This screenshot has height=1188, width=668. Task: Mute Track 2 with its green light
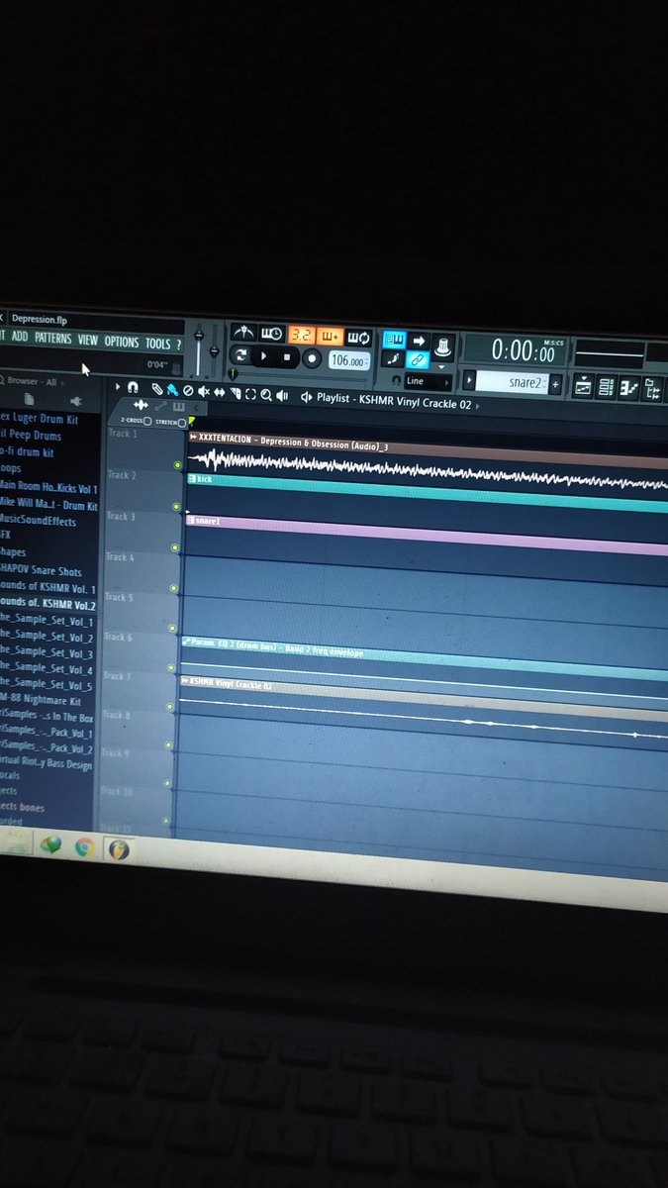click(x=176, y=506)
